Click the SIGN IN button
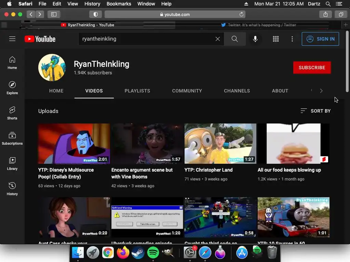The height and width of the screenshot is (262, 350). coord(320,39)
